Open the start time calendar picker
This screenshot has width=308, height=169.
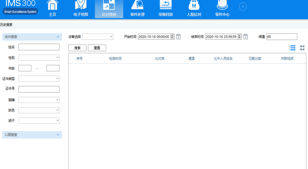(178, 37)
